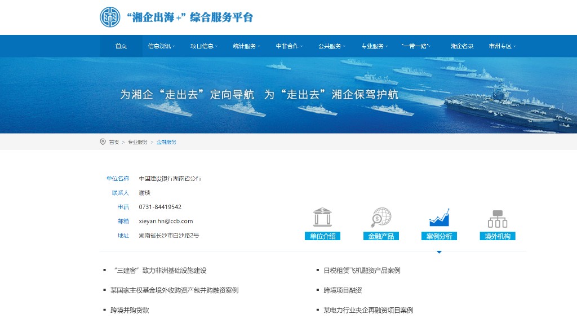Open the 市州专区 navigation dropdown
Viewport: 577px width, 327px height.
pos(502,46)
